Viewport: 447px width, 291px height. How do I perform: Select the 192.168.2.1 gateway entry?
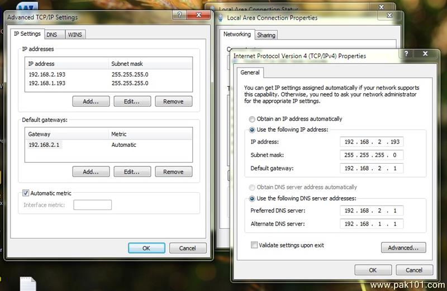click(44, 145)
